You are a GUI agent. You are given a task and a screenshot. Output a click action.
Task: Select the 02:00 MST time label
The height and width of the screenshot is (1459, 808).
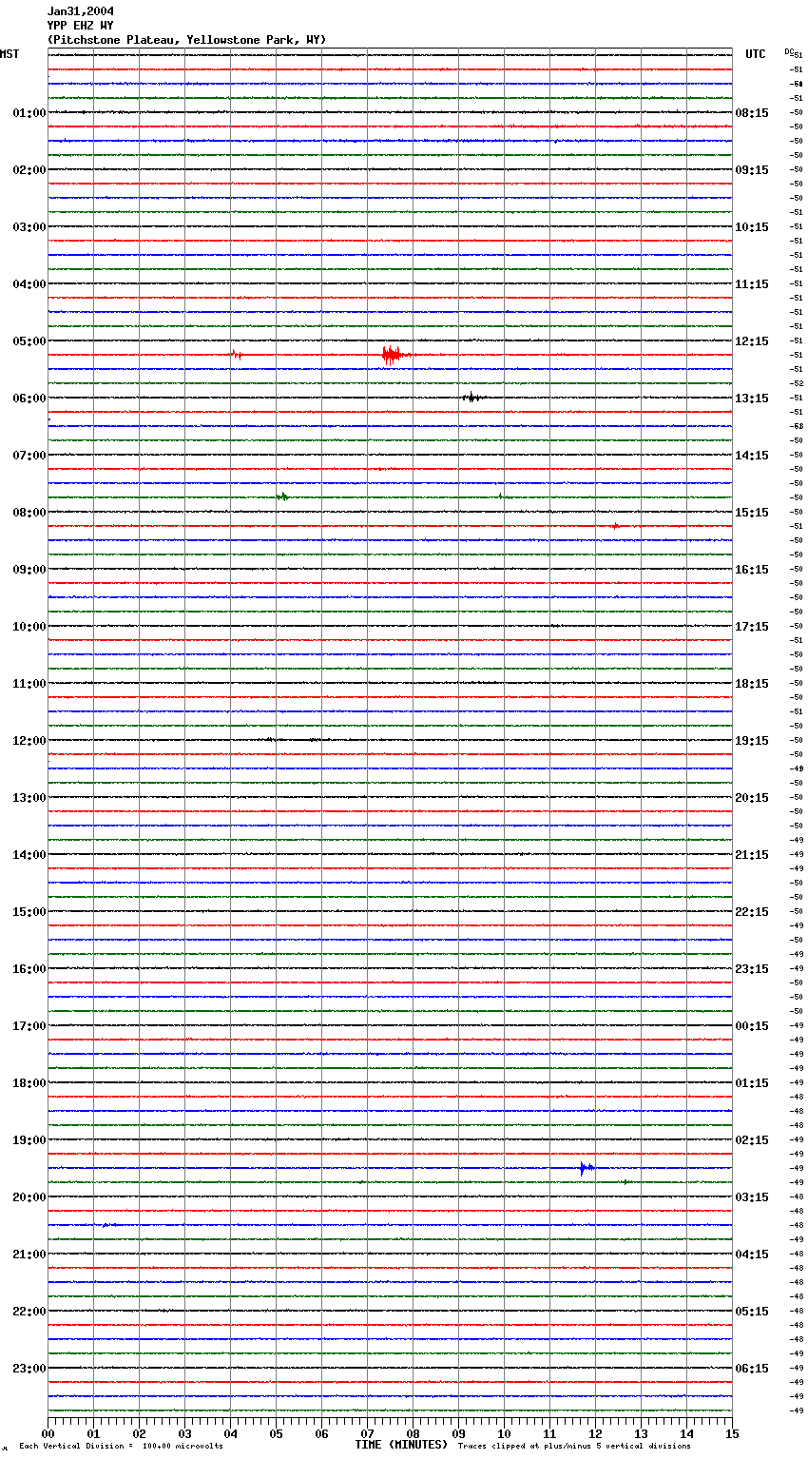pyautogui.click(x=29, y=170)
